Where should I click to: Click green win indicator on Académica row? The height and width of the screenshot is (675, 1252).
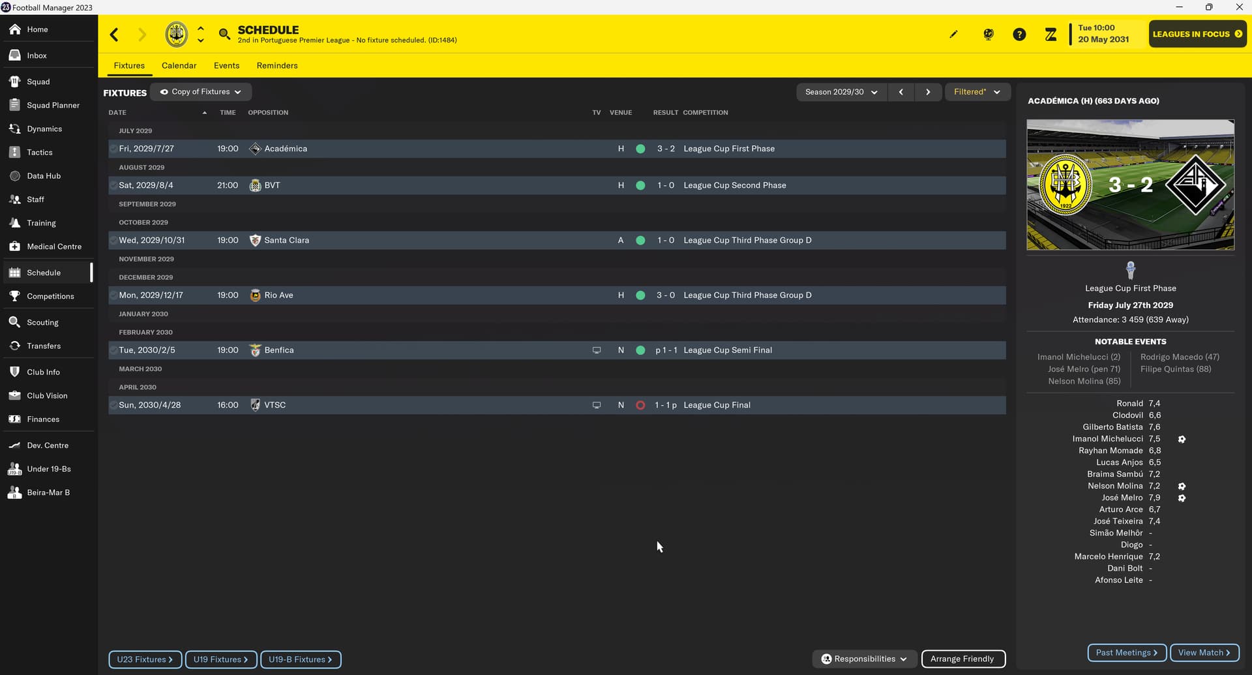click(640, 149)
